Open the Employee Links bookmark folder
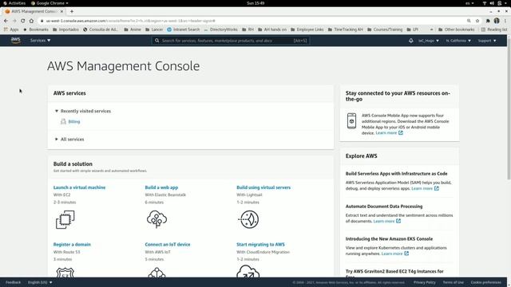The image size is (511, 287). 307,29
